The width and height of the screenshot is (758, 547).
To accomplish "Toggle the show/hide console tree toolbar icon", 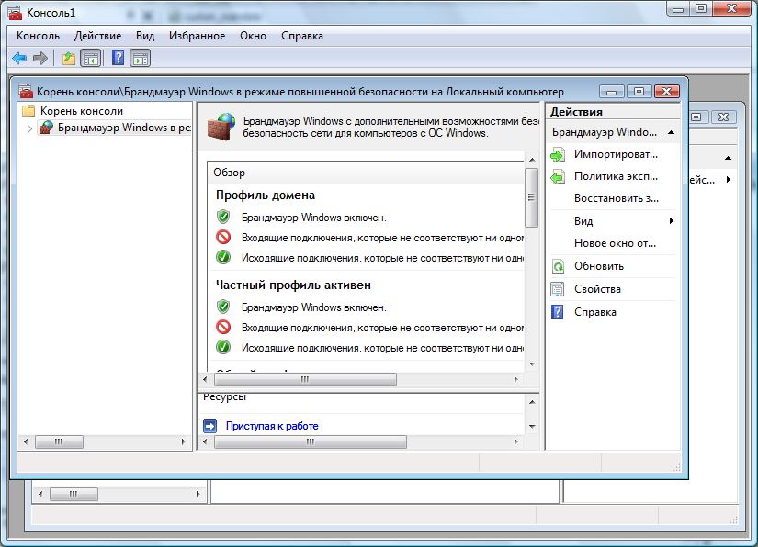I will pos(90,58).
